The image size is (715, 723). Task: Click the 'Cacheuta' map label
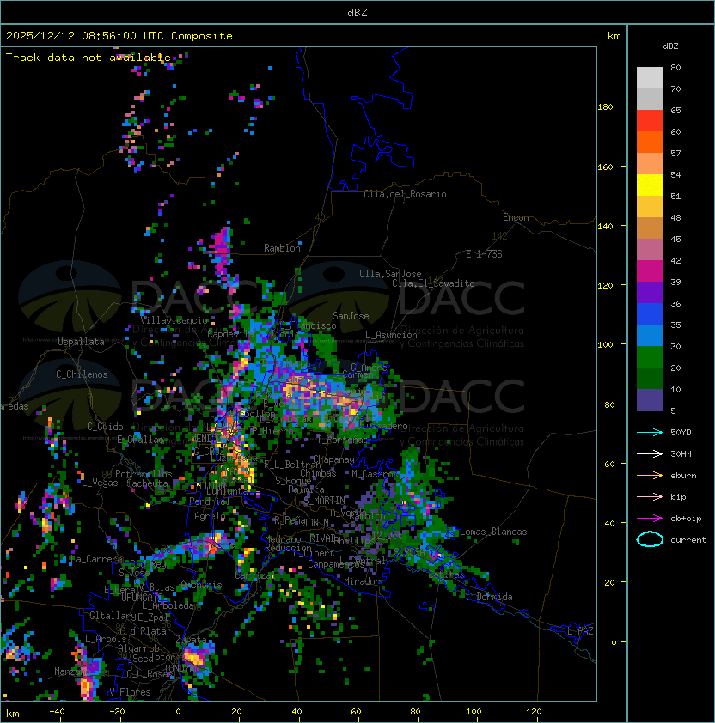[148, 483]
